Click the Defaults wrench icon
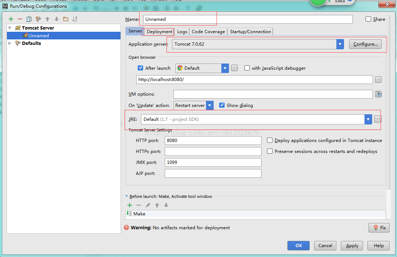 click(x=18, y=43)
